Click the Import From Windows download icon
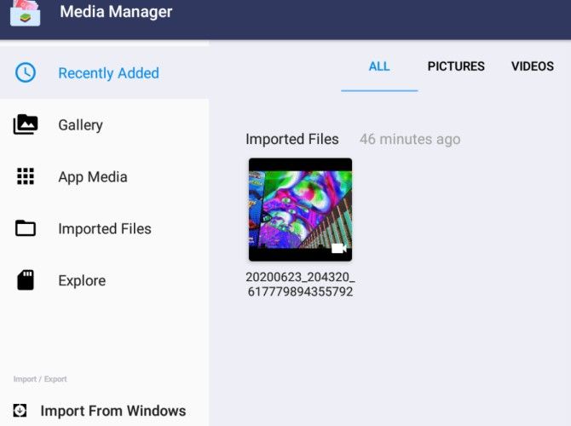 pos(20,411)
